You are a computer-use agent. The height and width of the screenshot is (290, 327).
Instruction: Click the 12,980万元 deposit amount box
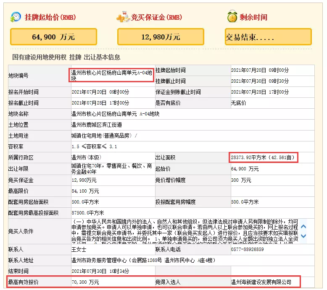161,37
